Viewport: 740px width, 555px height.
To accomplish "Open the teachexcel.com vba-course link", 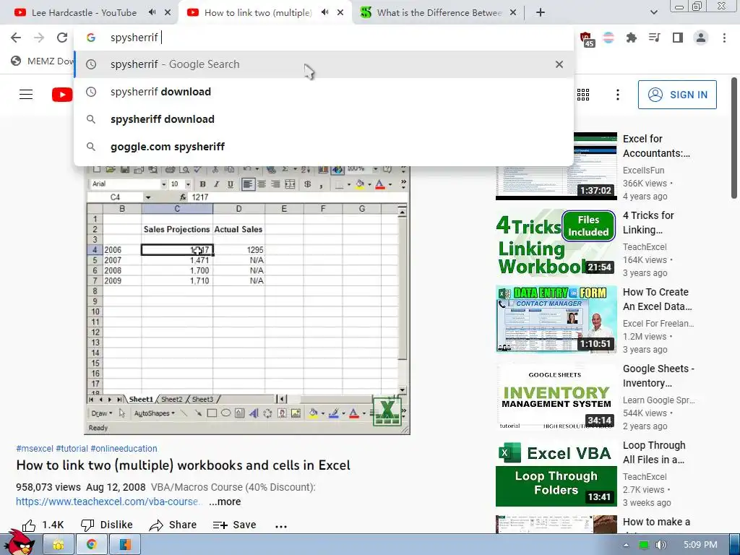I will (109, 502).
